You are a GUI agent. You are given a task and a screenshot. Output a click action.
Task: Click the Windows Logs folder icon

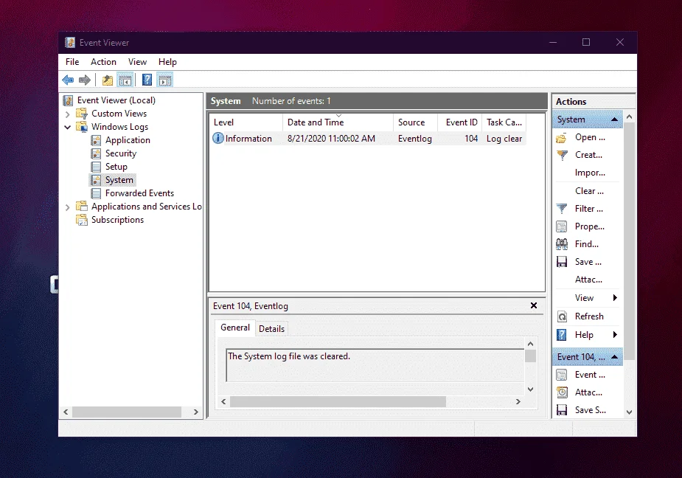click(x=81, y=127)
